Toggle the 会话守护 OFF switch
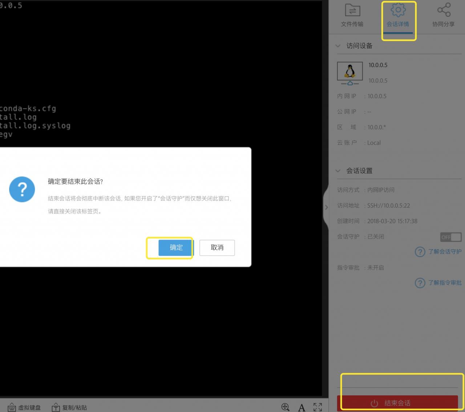The height and width of the screenshot is (412, 465). (x=450, y=237)
